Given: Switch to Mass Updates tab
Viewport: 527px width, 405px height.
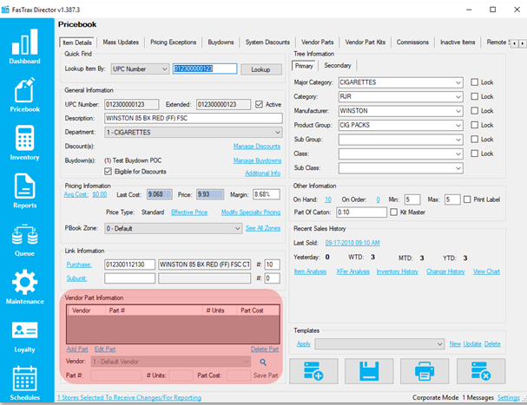Looking at the screenshot, I should click(121, 42).
